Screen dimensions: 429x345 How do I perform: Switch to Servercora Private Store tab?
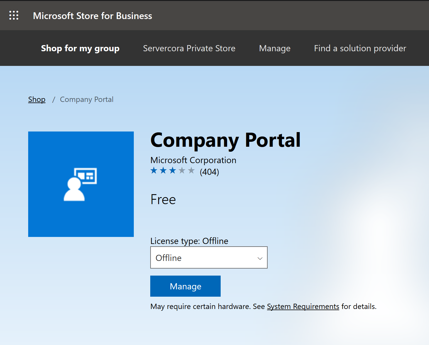[189, 48]
